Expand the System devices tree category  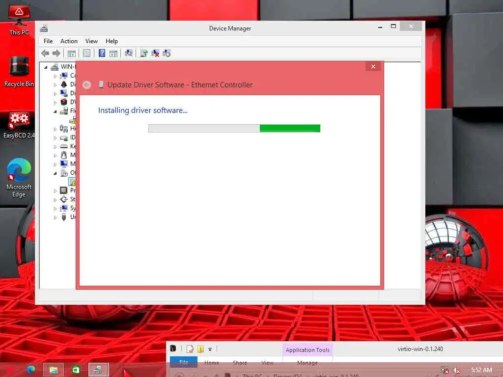pos(55,209)
